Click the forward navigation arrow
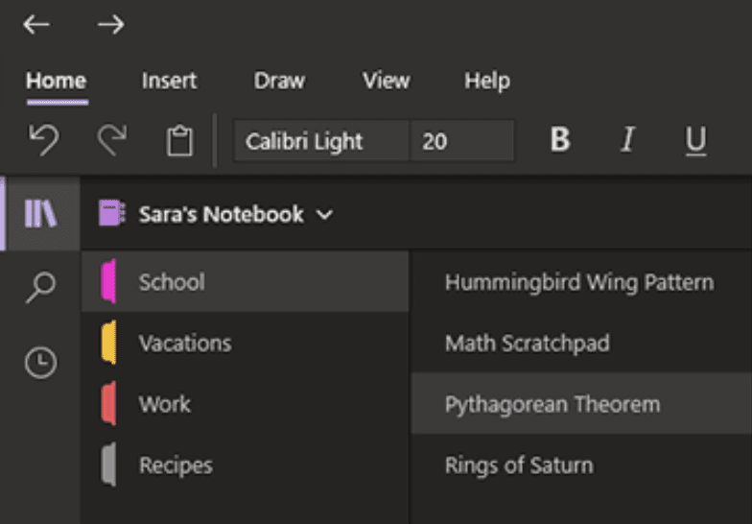 [x=111, y=25]
